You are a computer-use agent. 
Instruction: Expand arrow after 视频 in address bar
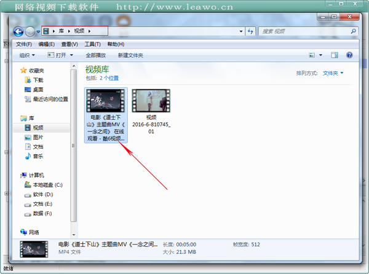pyautogui.click(x=89, y=31)
